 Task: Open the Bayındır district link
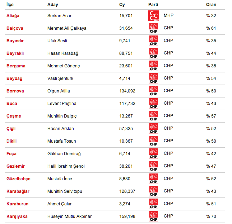pos(15,41)
